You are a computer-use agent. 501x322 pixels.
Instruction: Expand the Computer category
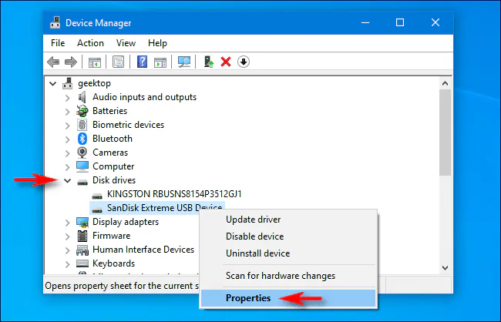(67, 167)
